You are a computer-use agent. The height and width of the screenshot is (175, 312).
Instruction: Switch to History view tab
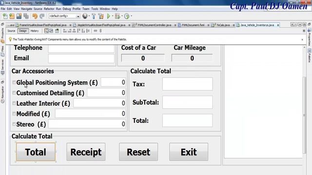[x=35, y=31]
